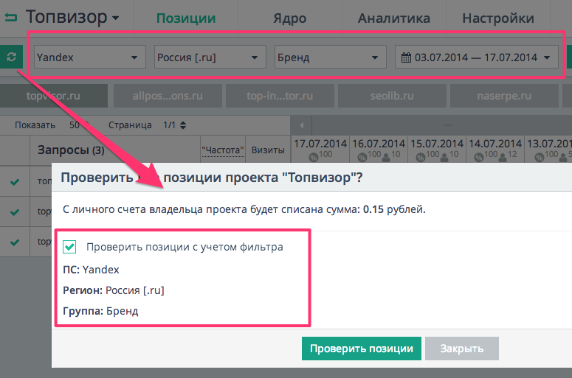Viewport: 572px width, 378px height.
Task: Click the 14.07.2014 date column header
Action: (x=495, y=144)
